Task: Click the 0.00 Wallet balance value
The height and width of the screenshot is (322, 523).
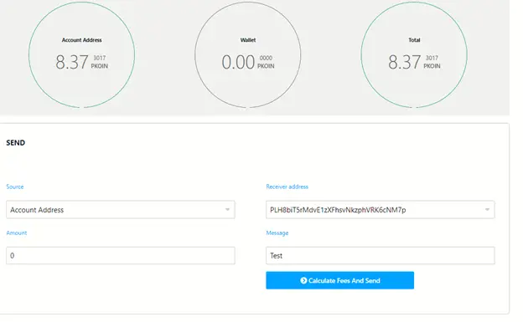Action: pos(238,62)
